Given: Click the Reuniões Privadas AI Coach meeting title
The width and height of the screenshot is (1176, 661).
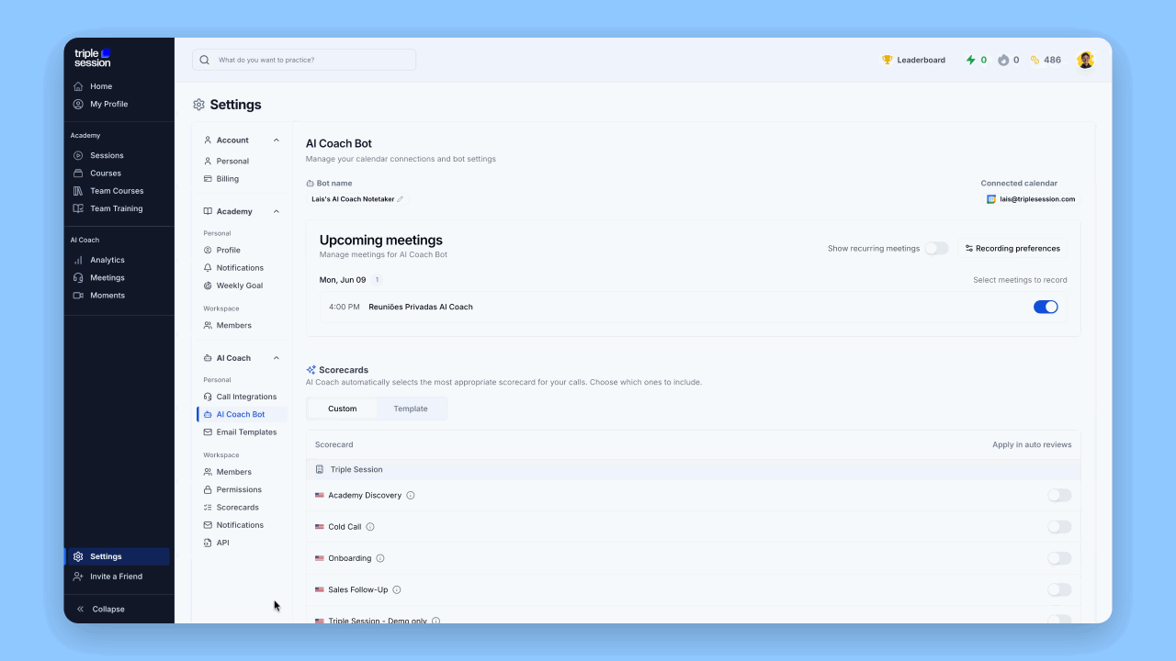Looking at the screenshot, I should point(421,307).
